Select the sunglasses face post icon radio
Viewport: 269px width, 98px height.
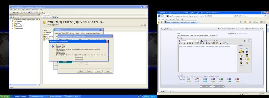point(196,81)
